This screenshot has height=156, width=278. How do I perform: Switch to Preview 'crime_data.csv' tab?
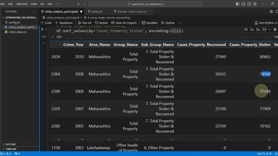(x=132, y=12)
